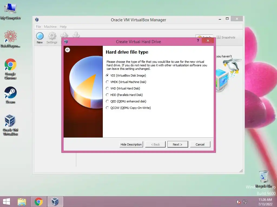This screenshot has height=207, width=277.
Task: Click Hide Description button
Action: tap(131, 144)
